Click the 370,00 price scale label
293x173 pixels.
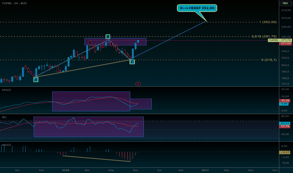click(286, 18)
